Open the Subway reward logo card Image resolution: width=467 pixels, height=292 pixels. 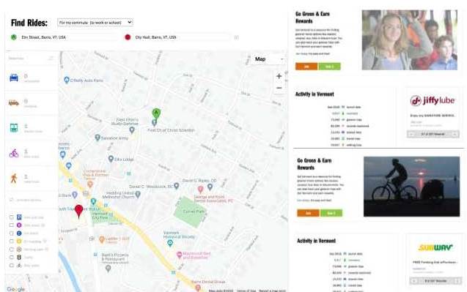coord(435,247)
